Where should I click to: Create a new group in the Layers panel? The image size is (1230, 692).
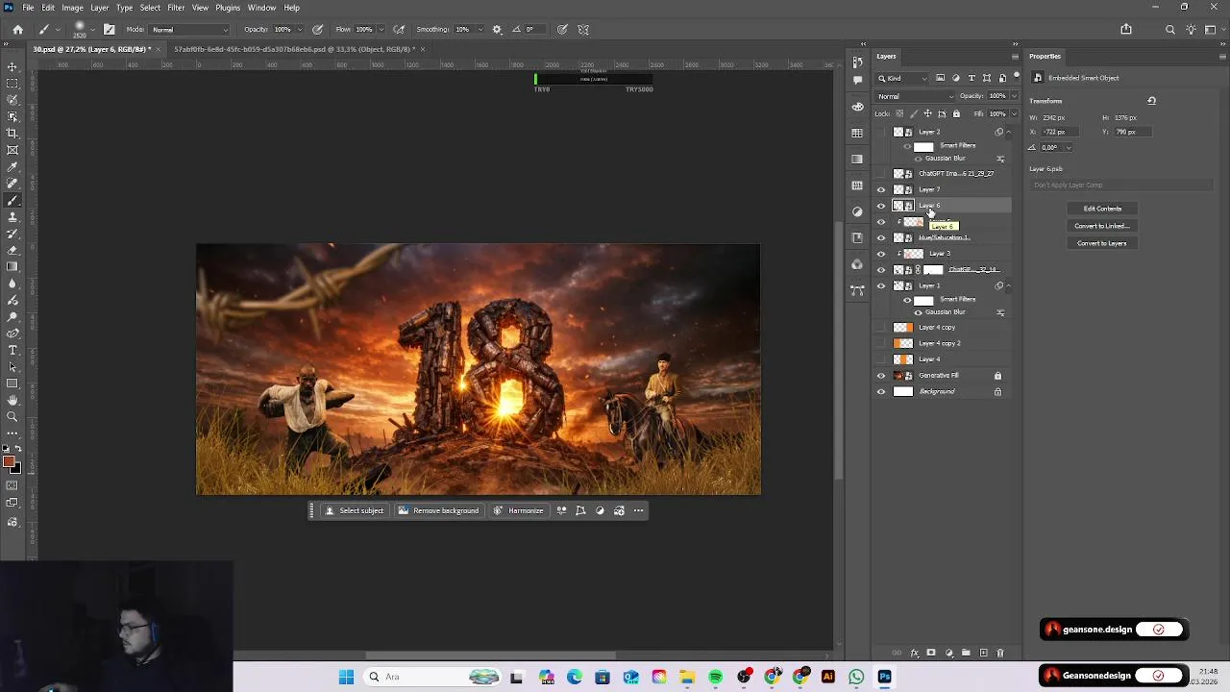[x=966, y=653]
